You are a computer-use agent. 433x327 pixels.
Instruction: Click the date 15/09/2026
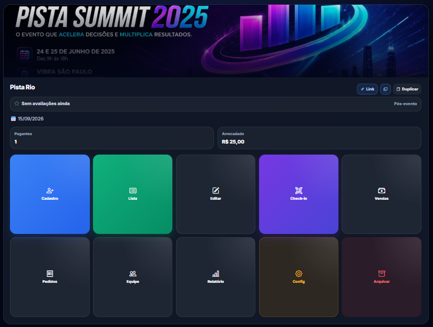[x=30, y=119]
